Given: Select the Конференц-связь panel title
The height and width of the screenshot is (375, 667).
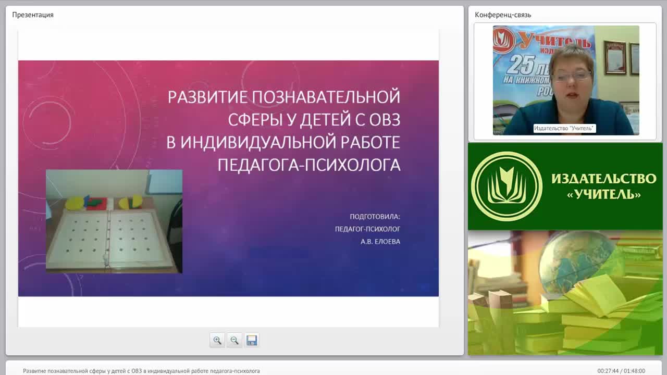Looking at the screenshot, I should [503, 15].
